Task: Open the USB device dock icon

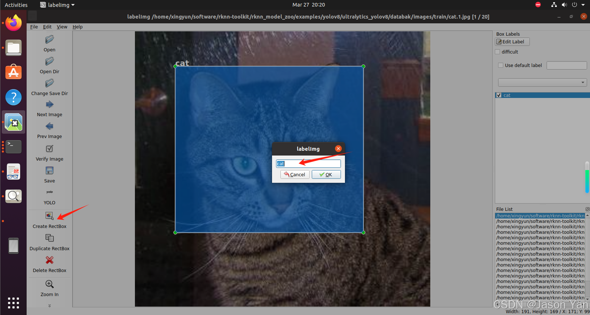Action: [13, 246]
